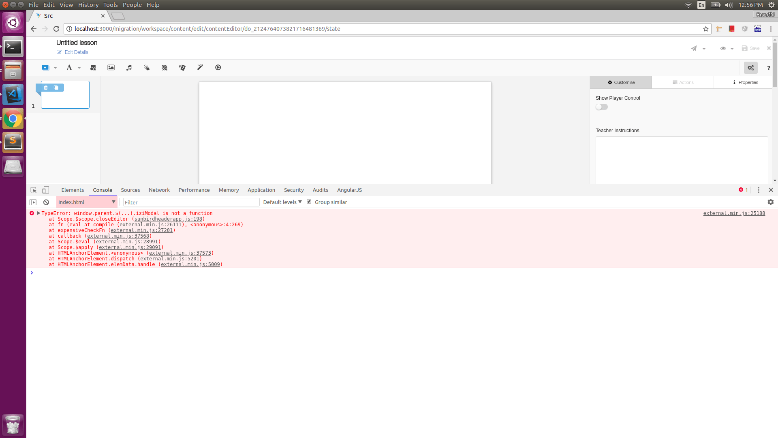Select the text tool in the editor toolbar
Screen dimensions: 778x438
coord(69,67)
